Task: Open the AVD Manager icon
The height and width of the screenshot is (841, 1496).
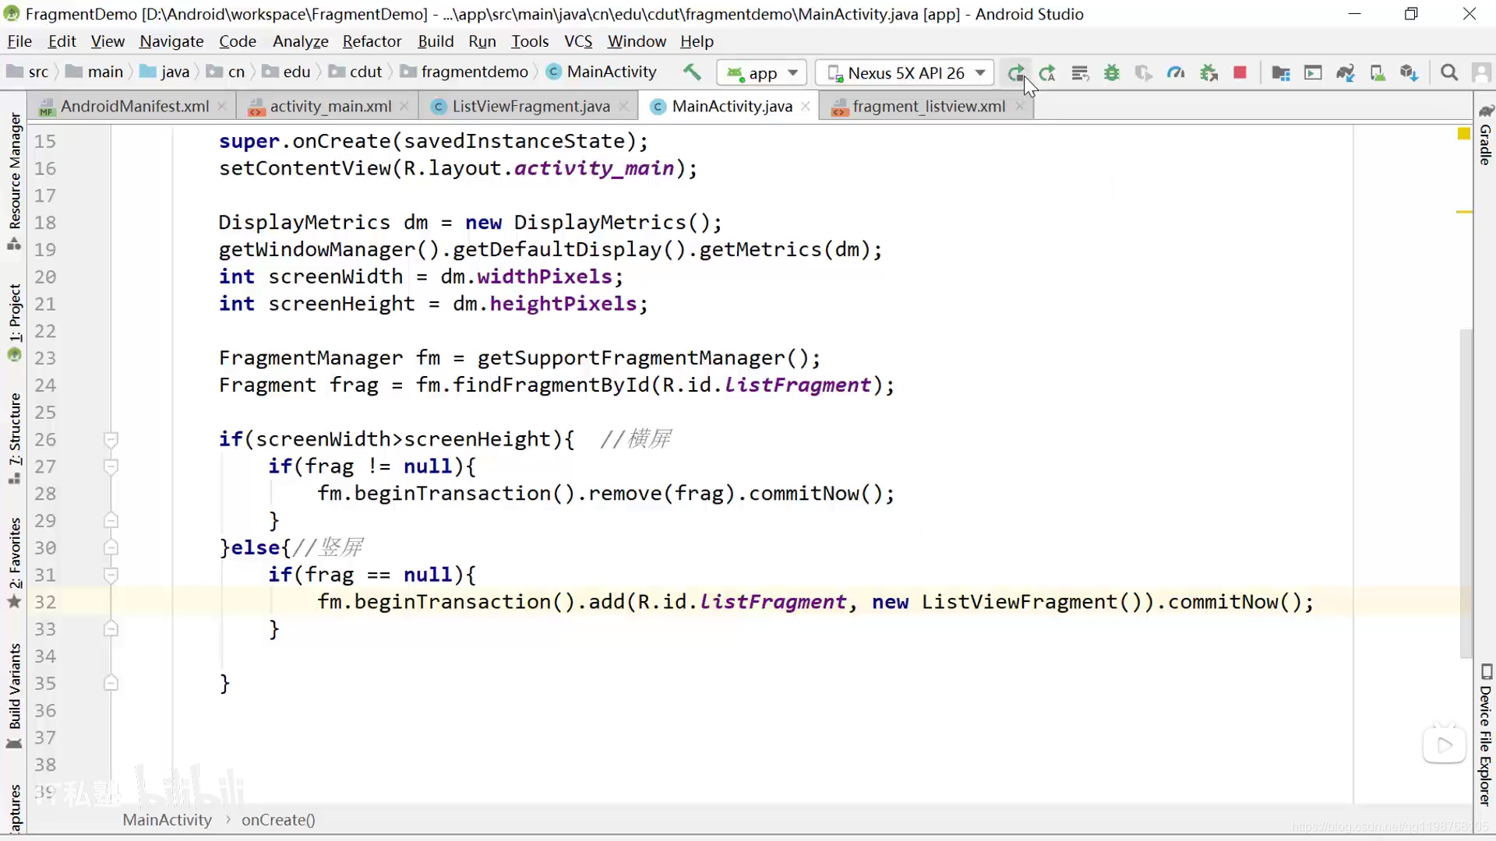Action: coord(1378,73)
